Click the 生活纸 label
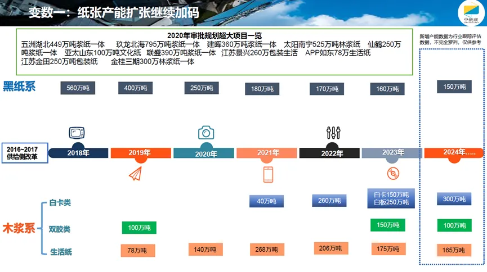Image resolution: width=487 pixels, height=272 pixels. [61, 252]
